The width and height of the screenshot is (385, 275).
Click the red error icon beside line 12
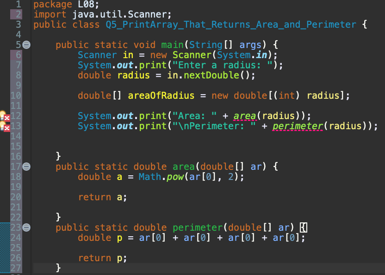6,118
